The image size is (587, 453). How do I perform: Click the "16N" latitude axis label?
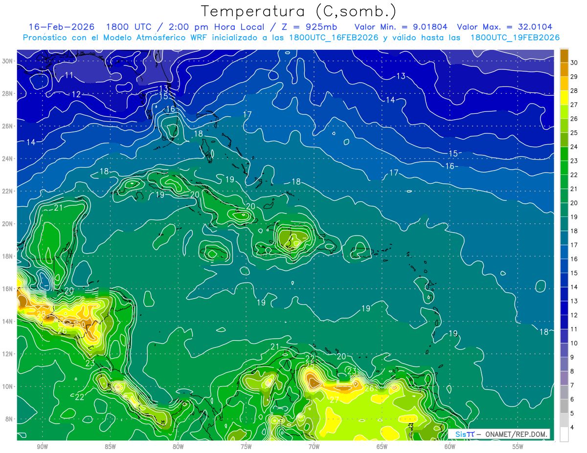pyautogui.click(x=8, y=289)
